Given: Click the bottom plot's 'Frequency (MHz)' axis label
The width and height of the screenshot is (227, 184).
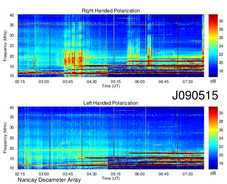Looking at the screenshot, I should coord(5,138).
